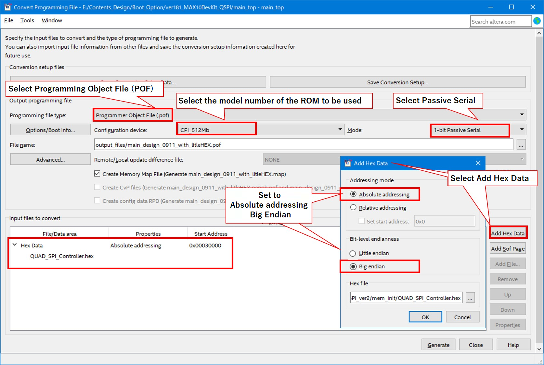Click the globe icon beside the search box
The image size is (544, 365).
click(537, 21)
